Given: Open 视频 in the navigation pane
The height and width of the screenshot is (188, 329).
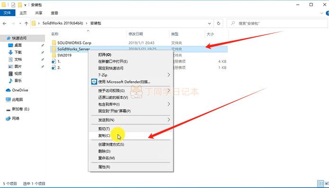Looking at the screenshot, I should tap(18, 74).
